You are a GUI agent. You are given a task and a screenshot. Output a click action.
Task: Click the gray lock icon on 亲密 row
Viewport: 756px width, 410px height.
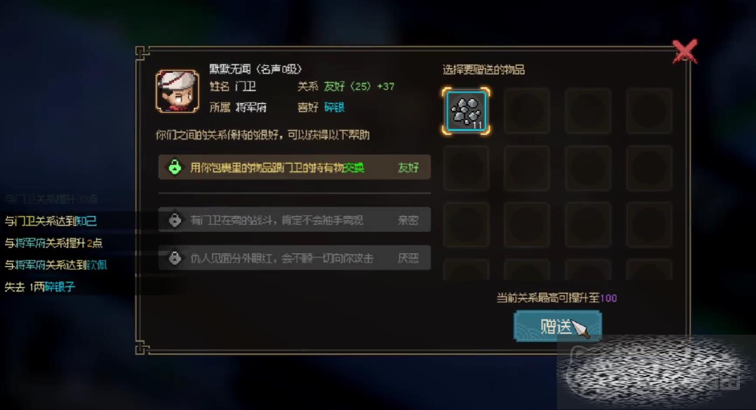[x=174, y=220]
